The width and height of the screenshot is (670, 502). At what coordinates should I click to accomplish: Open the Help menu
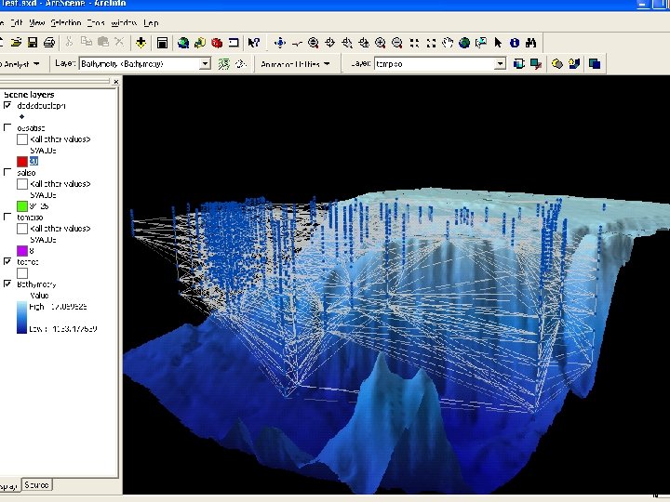pos(151,22)
